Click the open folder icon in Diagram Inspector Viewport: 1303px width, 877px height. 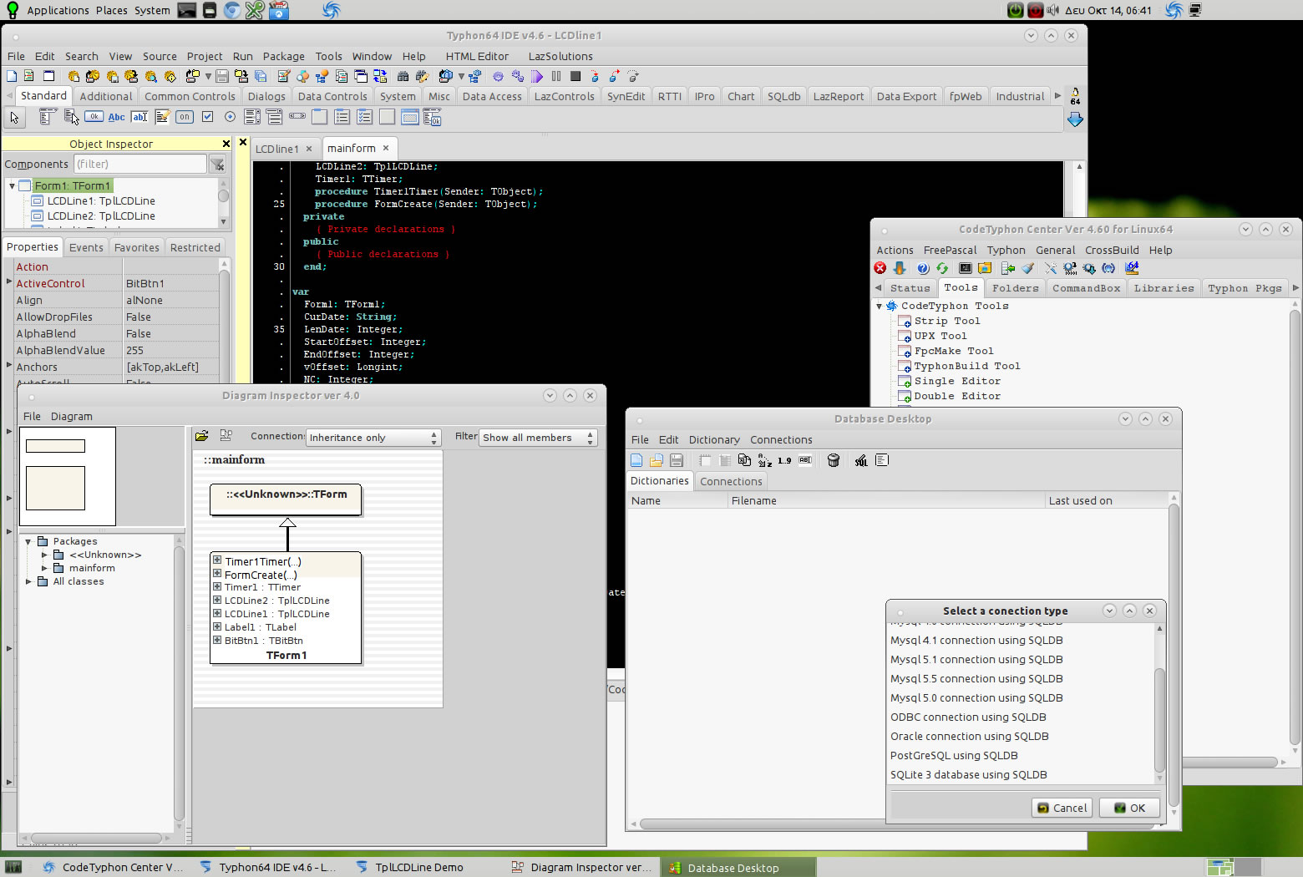202,436
